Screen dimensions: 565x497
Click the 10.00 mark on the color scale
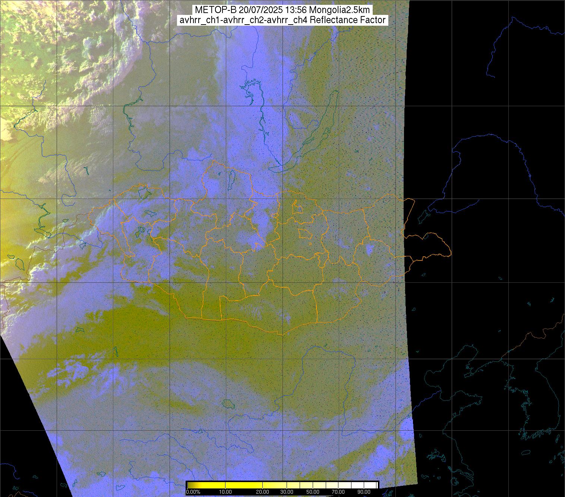tap(225, 492)
